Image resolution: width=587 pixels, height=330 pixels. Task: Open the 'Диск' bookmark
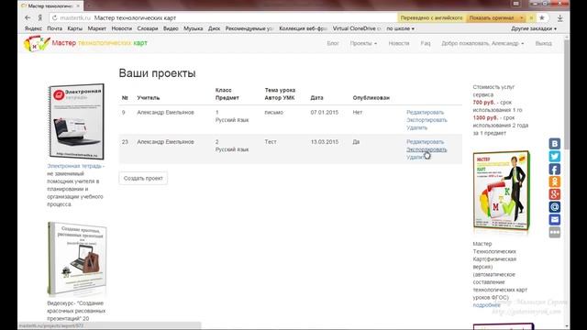[214, 28]
